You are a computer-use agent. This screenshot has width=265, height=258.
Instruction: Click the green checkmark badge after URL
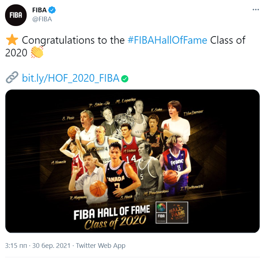point(125,79)
